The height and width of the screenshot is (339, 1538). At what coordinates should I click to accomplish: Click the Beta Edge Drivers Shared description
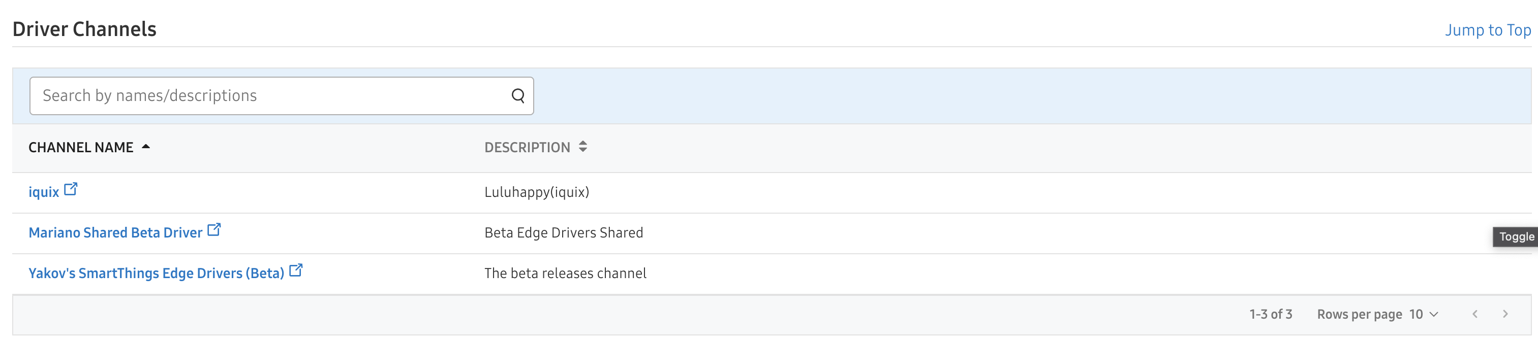pos(563,232)
